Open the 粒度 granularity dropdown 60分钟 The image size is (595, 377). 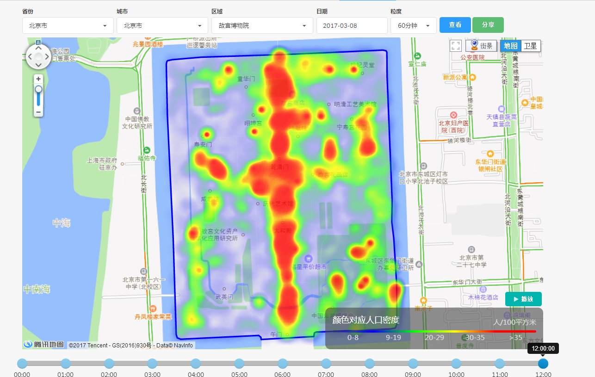pos(414,25)
